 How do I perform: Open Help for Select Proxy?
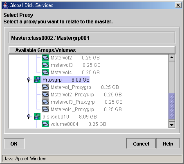coord(168,143)
